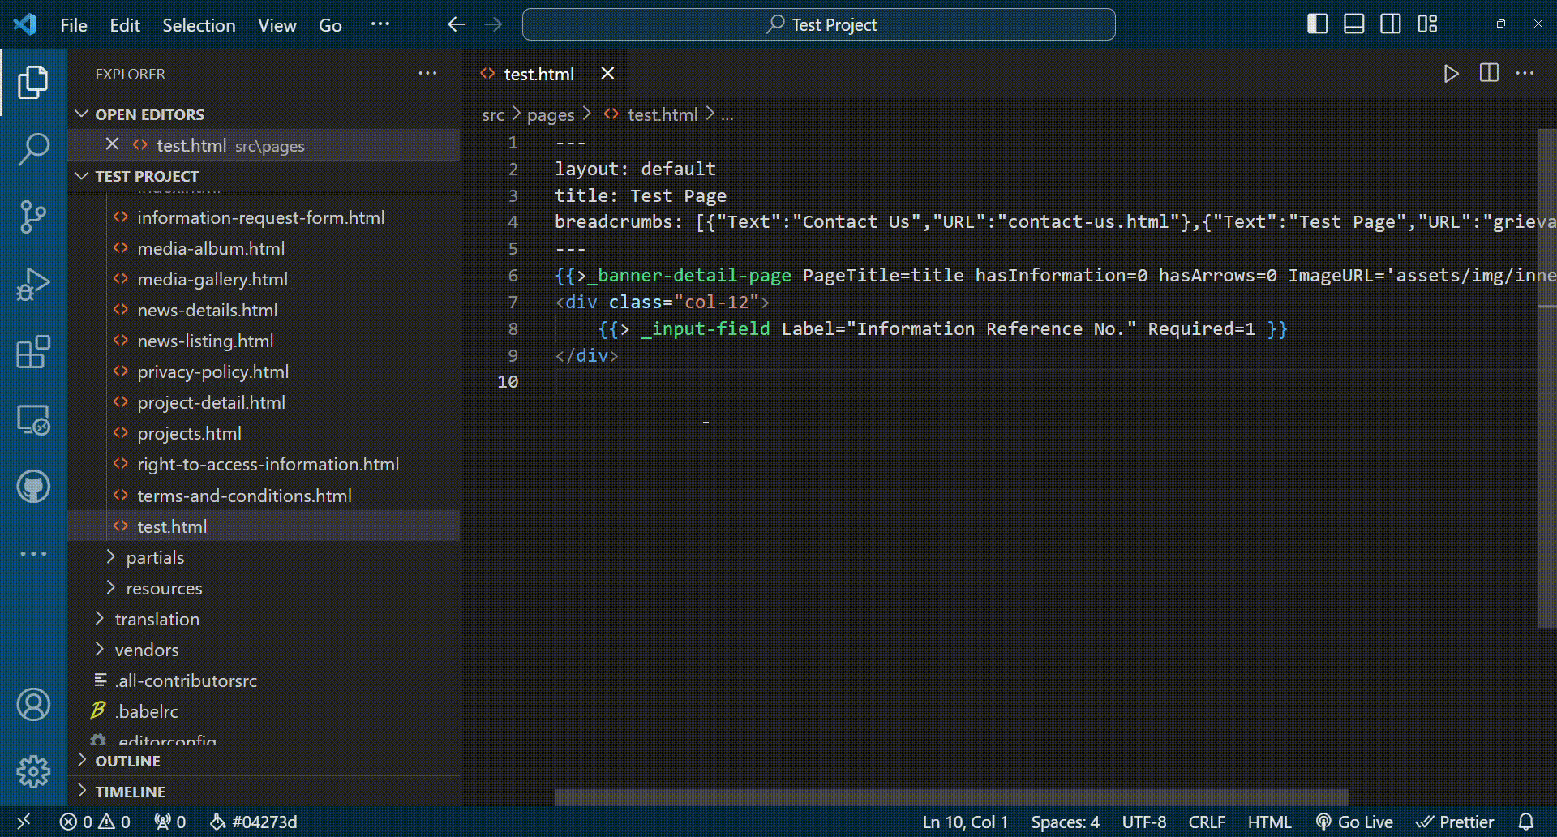Open the Extensions view icon
Viewport: 1557px width, 837px height.
[33, 352]
